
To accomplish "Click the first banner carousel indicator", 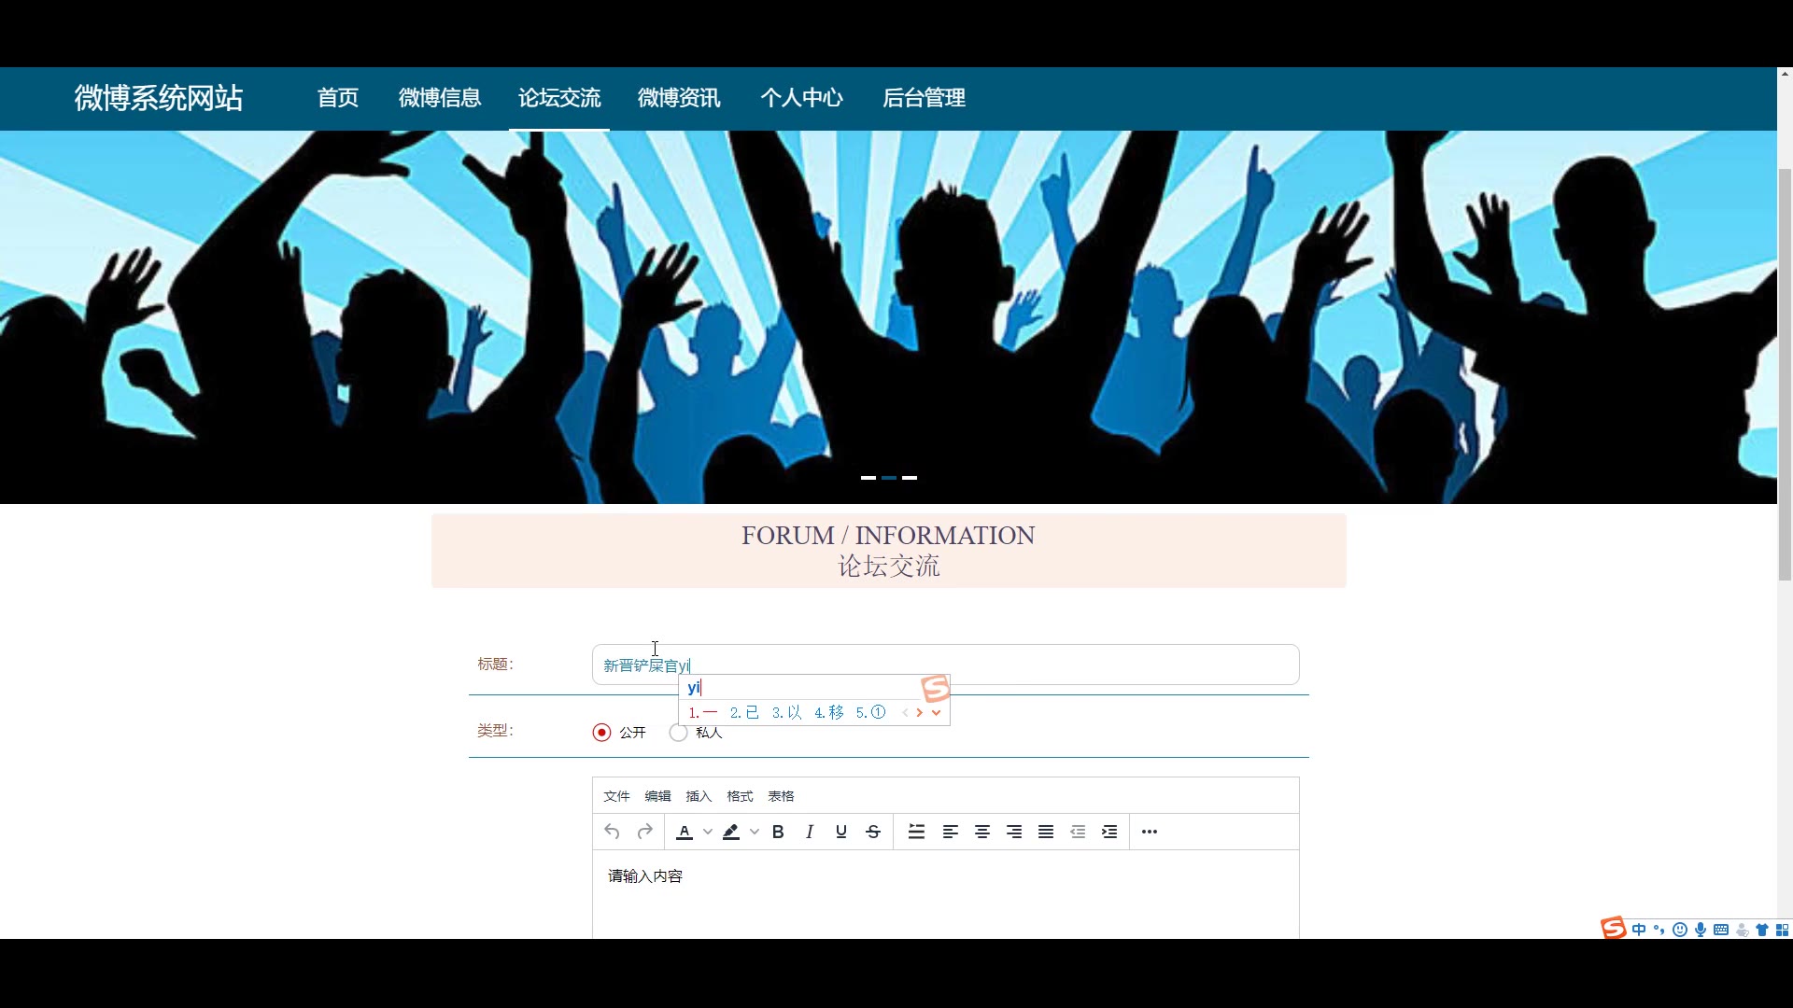I will click(868, 478).
